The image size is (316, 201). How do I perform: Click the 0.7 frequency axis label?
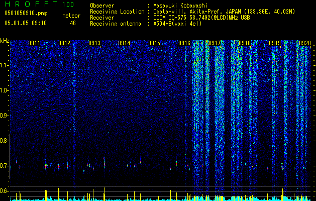[x=4, y=166]
